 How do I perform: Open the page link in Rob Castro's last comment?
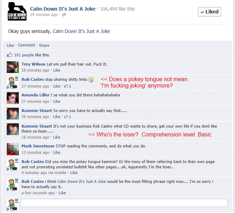[82, 181]
